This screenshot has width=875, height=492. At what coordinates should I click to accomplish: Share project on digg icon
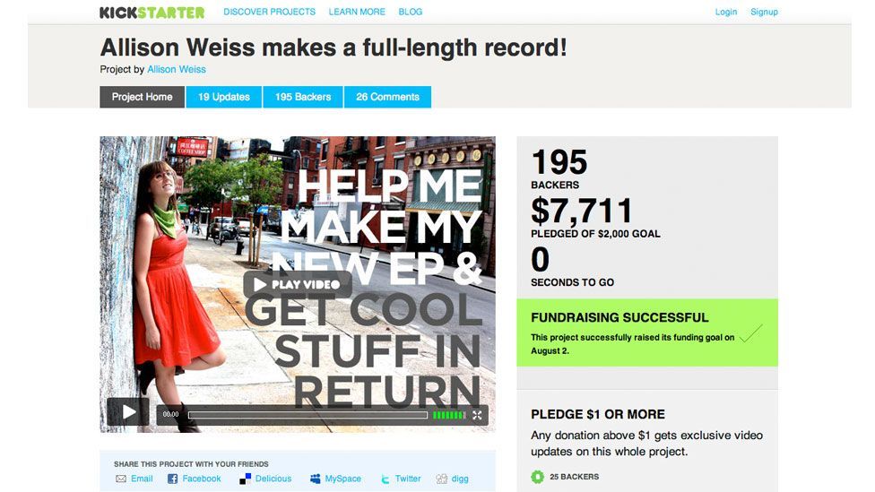click(441, 479)
